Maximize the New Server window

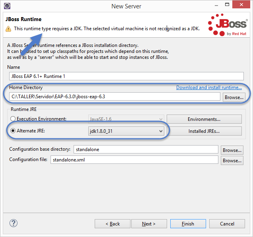(x=227, y=5)
